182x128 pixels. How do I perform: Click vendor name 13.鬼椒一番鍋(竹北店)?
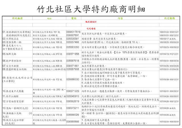(x=15, y=108)
